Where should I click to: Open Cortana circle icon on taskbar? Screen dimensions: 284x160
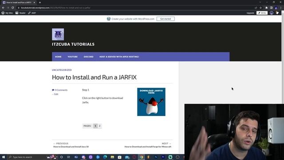point(61,157)
